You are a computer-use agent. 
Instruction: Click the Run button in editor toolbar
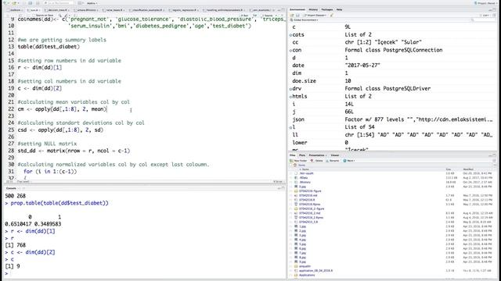coord(245,16)
